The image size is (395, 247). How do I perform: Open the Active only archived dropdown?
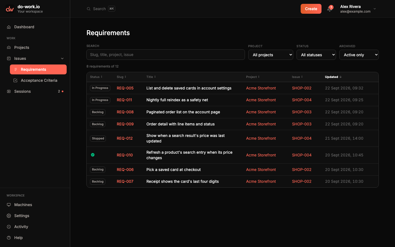click(x=359, y=55)
